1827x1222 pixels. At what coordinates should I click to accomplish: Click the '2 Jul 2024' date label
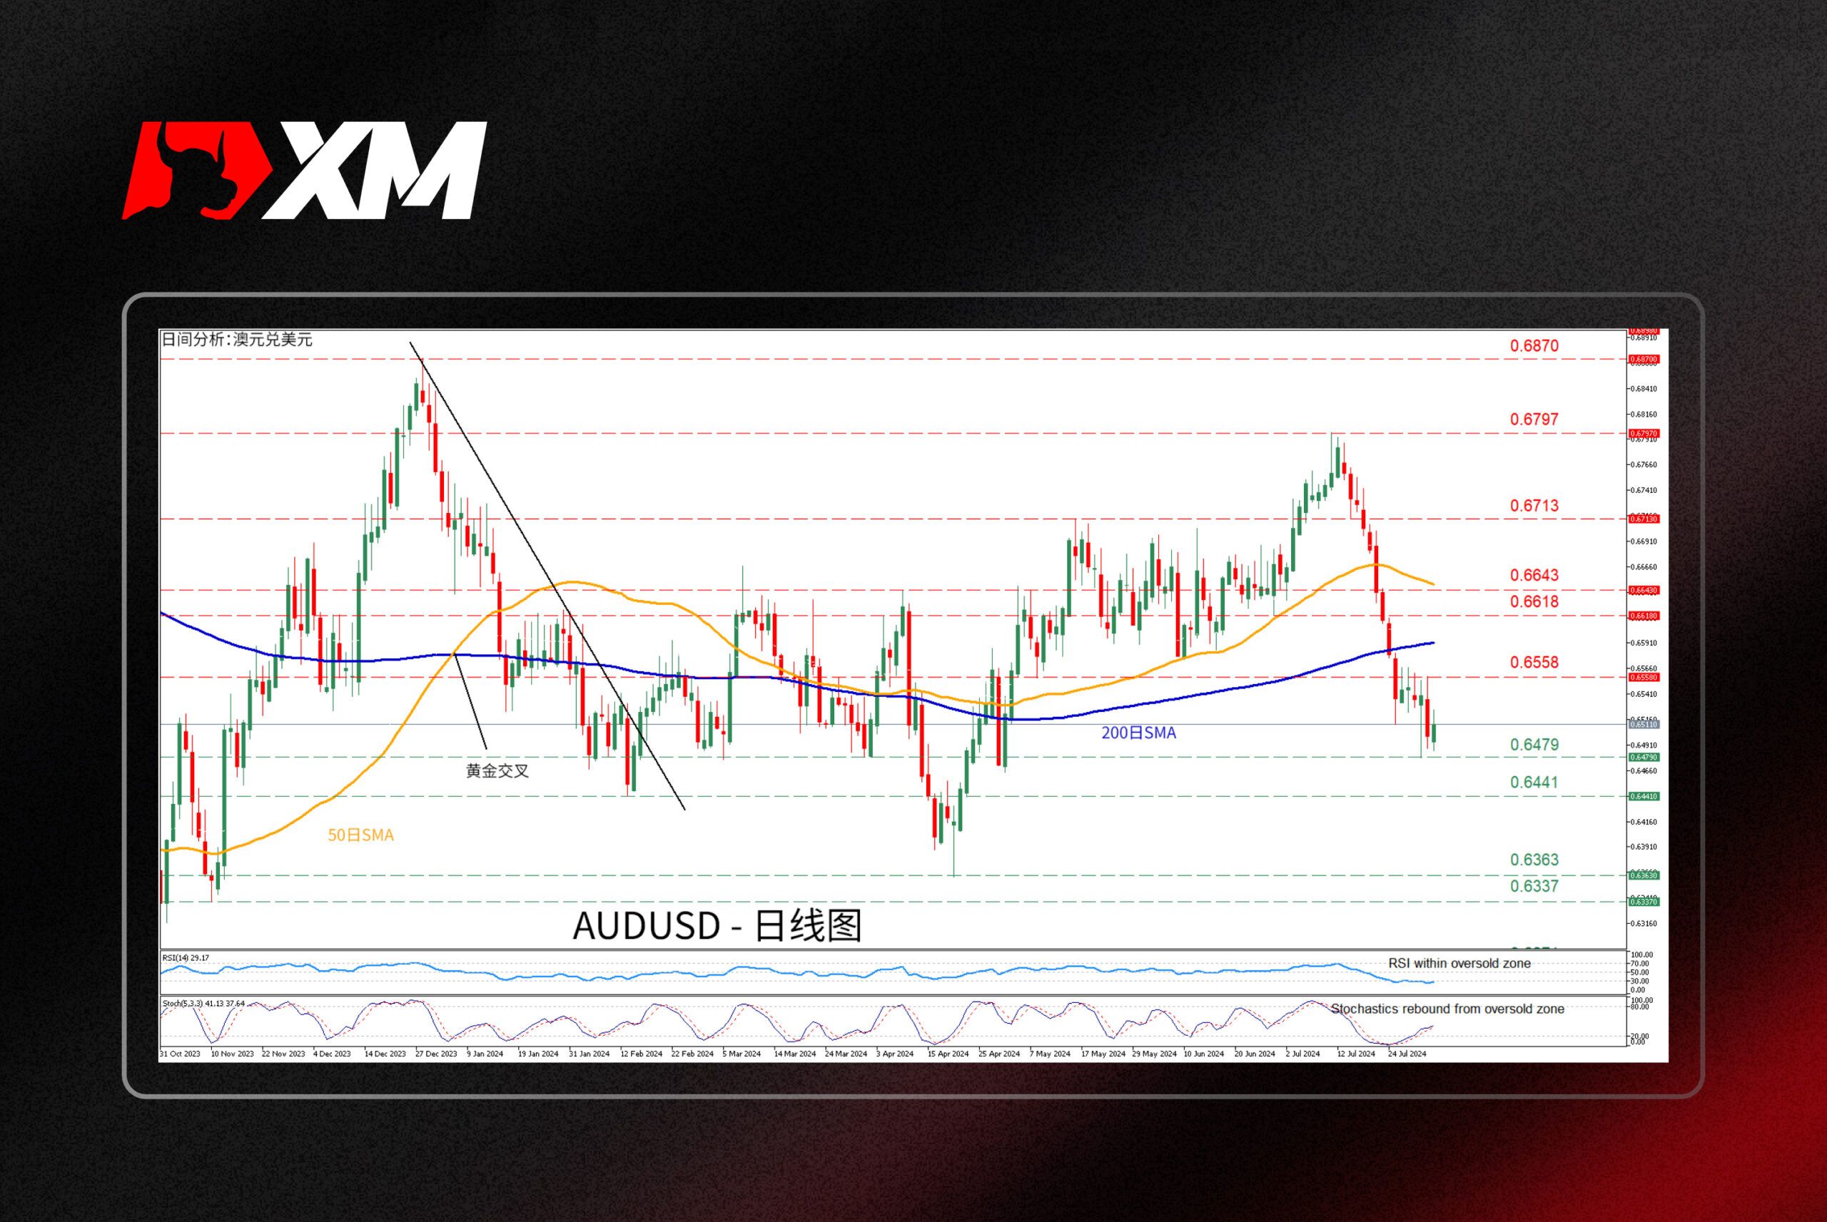[1303, 1054]
